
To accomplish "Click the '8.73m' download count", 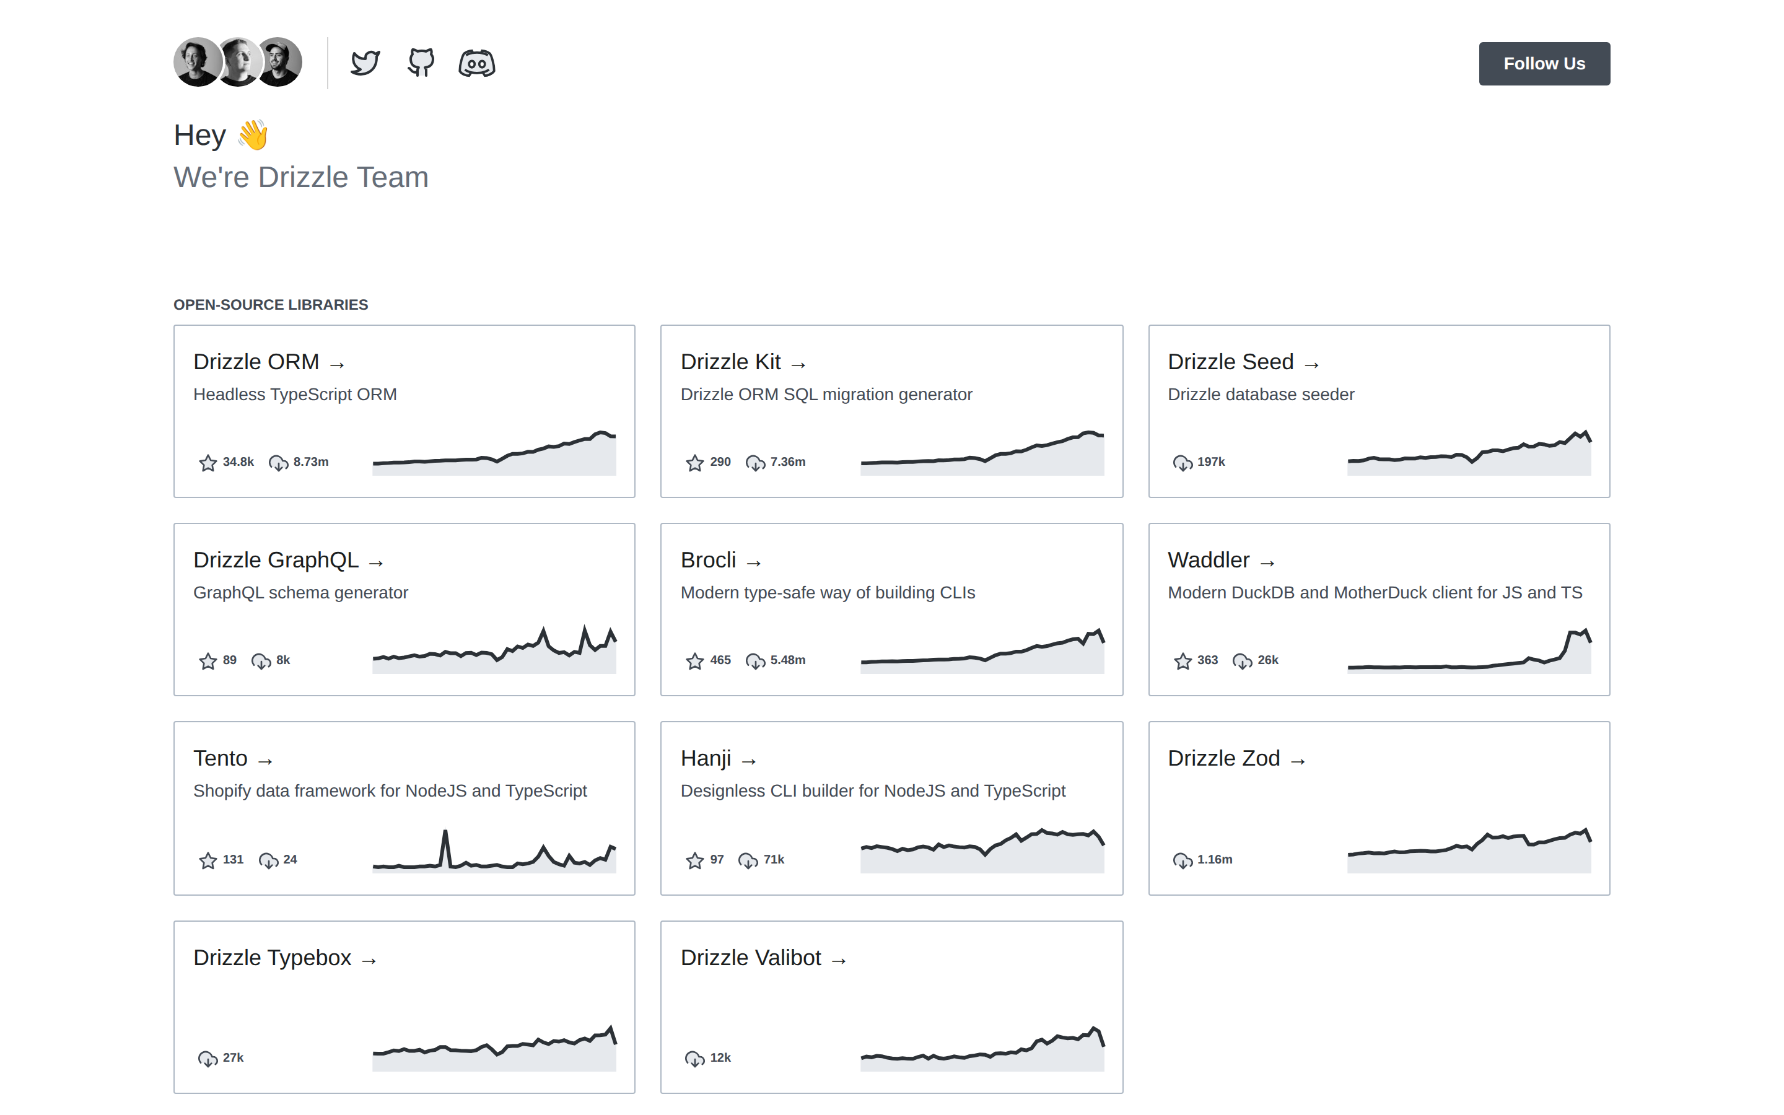I will (x=311, y=461).
